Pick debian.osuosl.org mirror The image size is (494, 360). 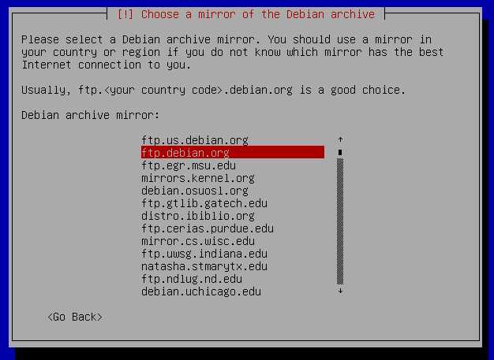click(195, 191)
